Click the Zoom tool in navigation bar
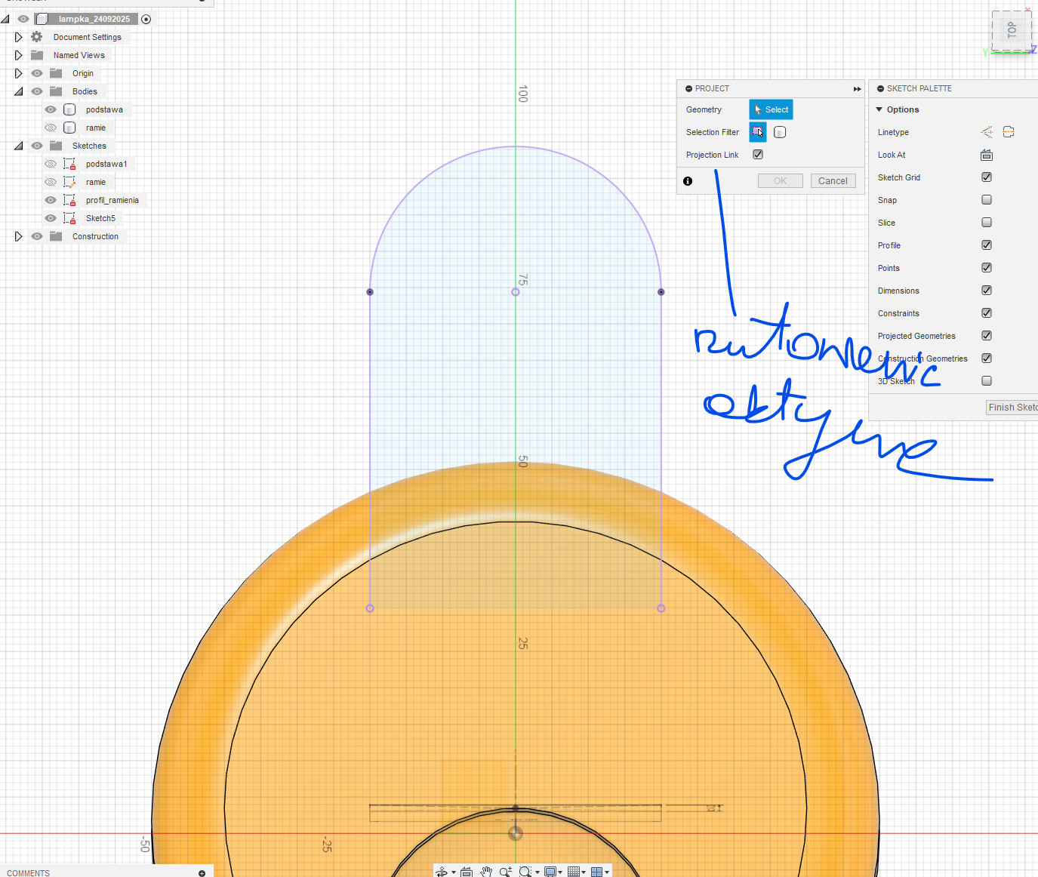Viewport: 1038px width, 877px height. point(504,872)
